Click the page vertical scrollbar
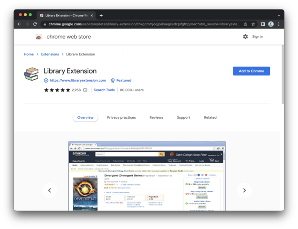The width and height of the screenshot is (298, 229). tap(283, 74)
